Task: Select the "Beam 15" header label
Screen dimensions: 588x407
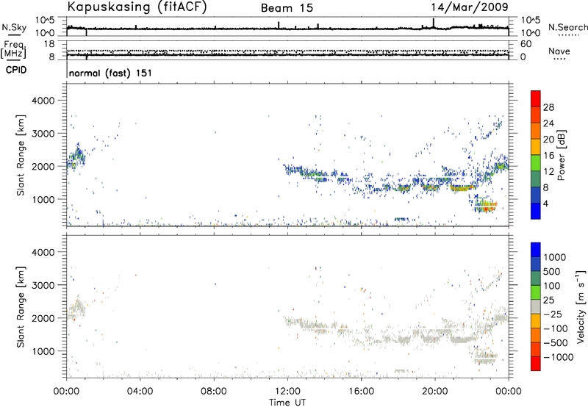Action: (x=287, y=8)
